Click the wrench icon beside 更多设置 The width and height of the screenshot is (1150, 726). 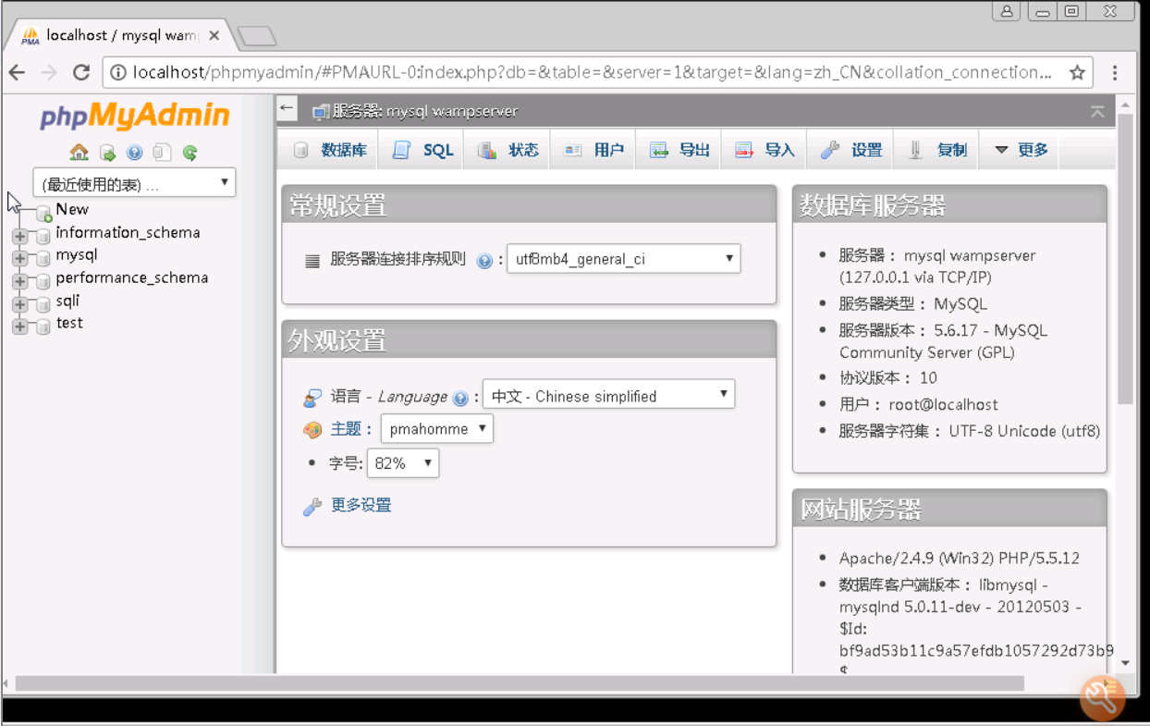(x=312, y=507)
